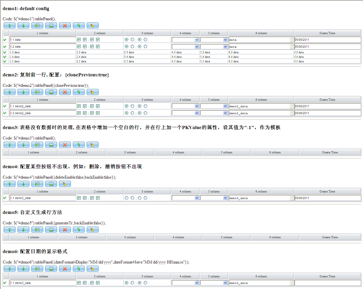Click demo3's red X delete button
This screenshot has width=363, height=289.
65,145
